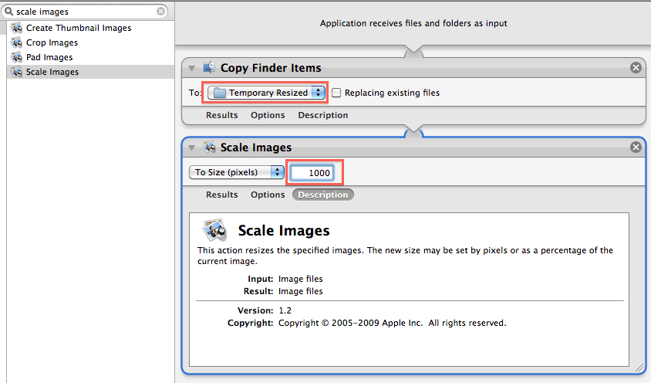This screenshot has width=651, height=383.
Task: Clear the search field text
Action: pos(160,12)
